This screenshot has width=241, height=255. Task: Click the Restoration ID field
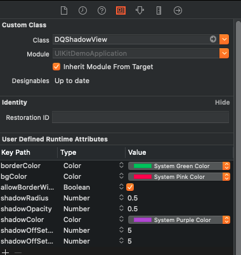coord(140,117)
